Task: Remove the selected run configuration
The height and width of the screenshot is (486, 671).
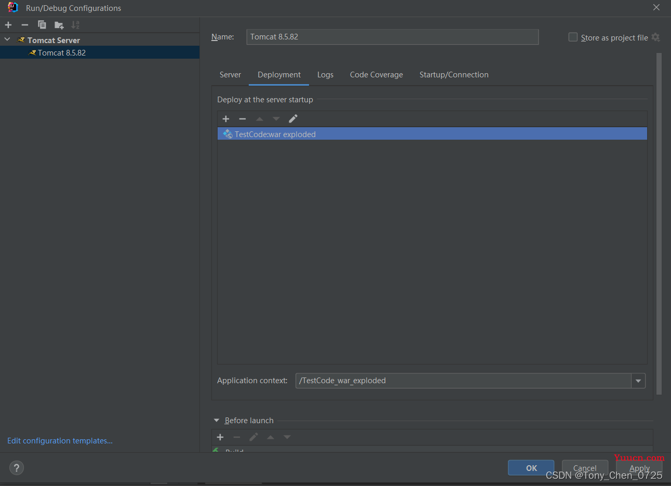Action: [25, 25]
